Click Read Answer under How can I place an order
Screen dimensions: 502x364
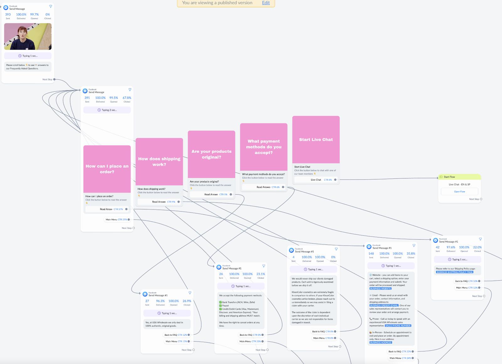107,209
